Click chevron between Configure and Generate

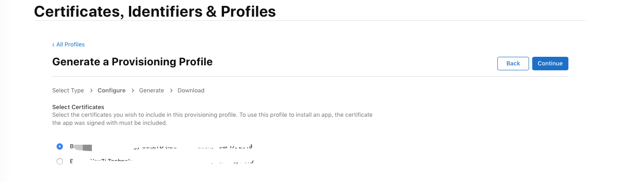(x=133, y=91)
